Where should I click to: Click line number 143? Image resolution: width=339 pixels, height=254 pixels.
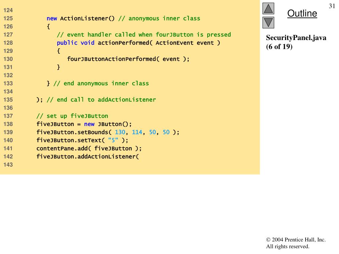8,165
